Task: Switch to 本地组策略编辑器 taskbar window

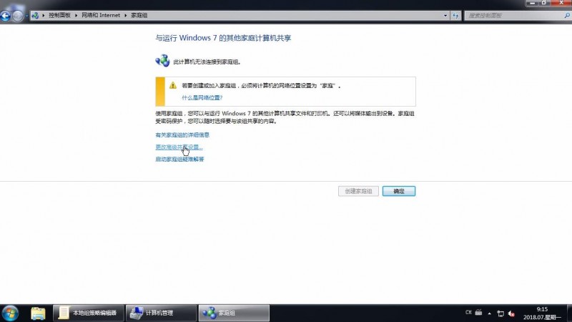Action: coord(89,313)
